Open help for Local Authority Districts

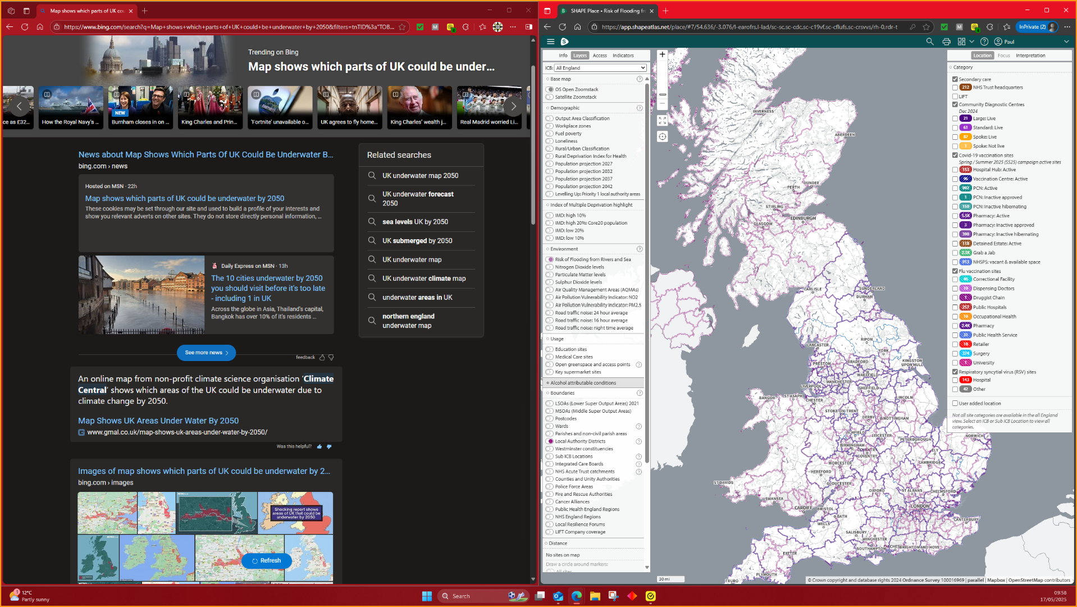(638, 441)
